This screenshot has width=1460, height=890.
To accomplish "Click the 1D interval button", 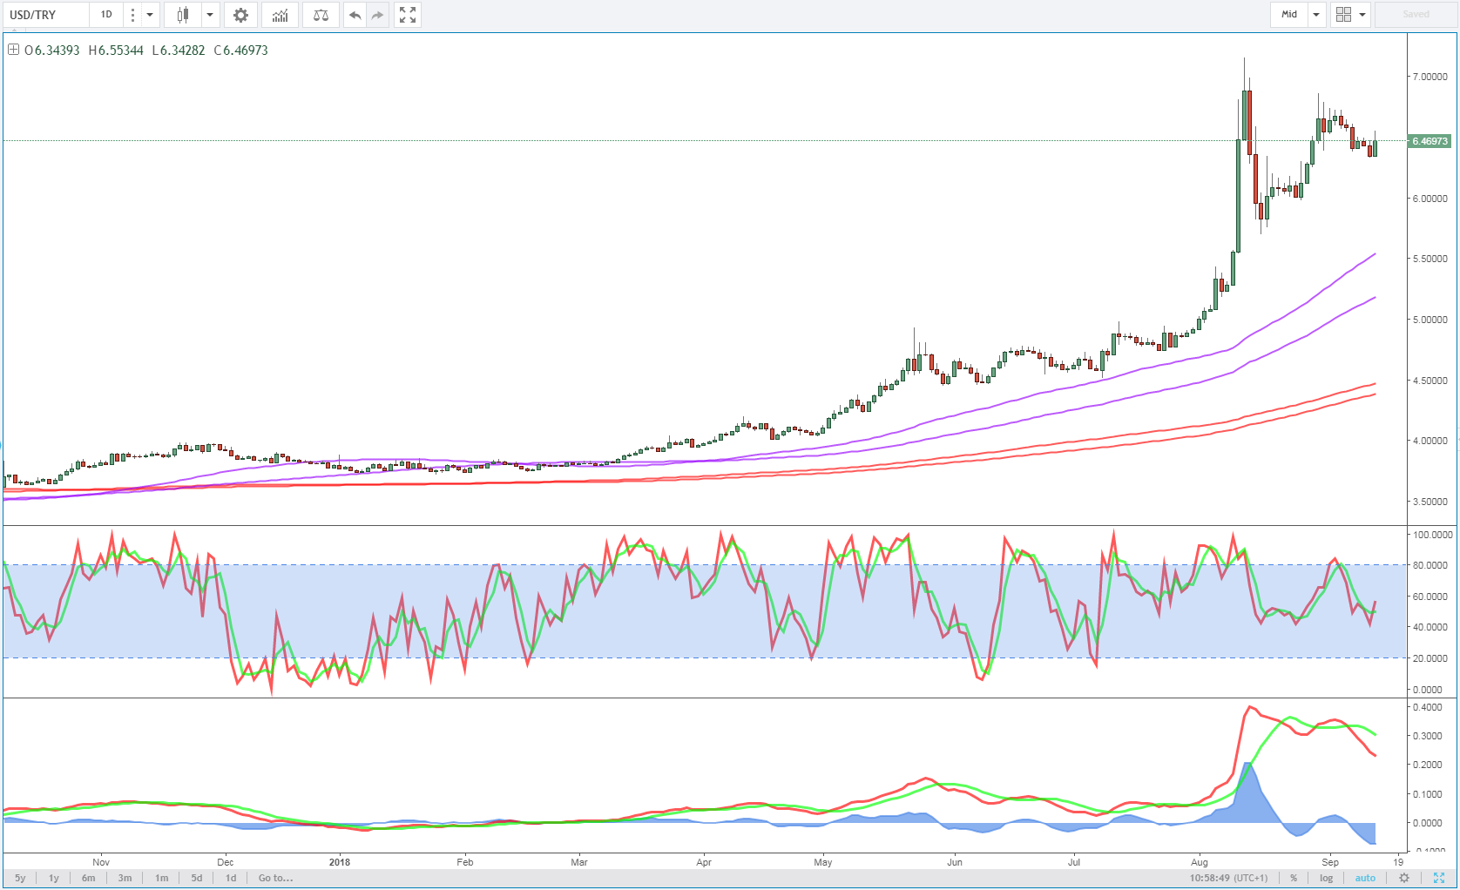I will pyautogui.click(x=106, y=15).
